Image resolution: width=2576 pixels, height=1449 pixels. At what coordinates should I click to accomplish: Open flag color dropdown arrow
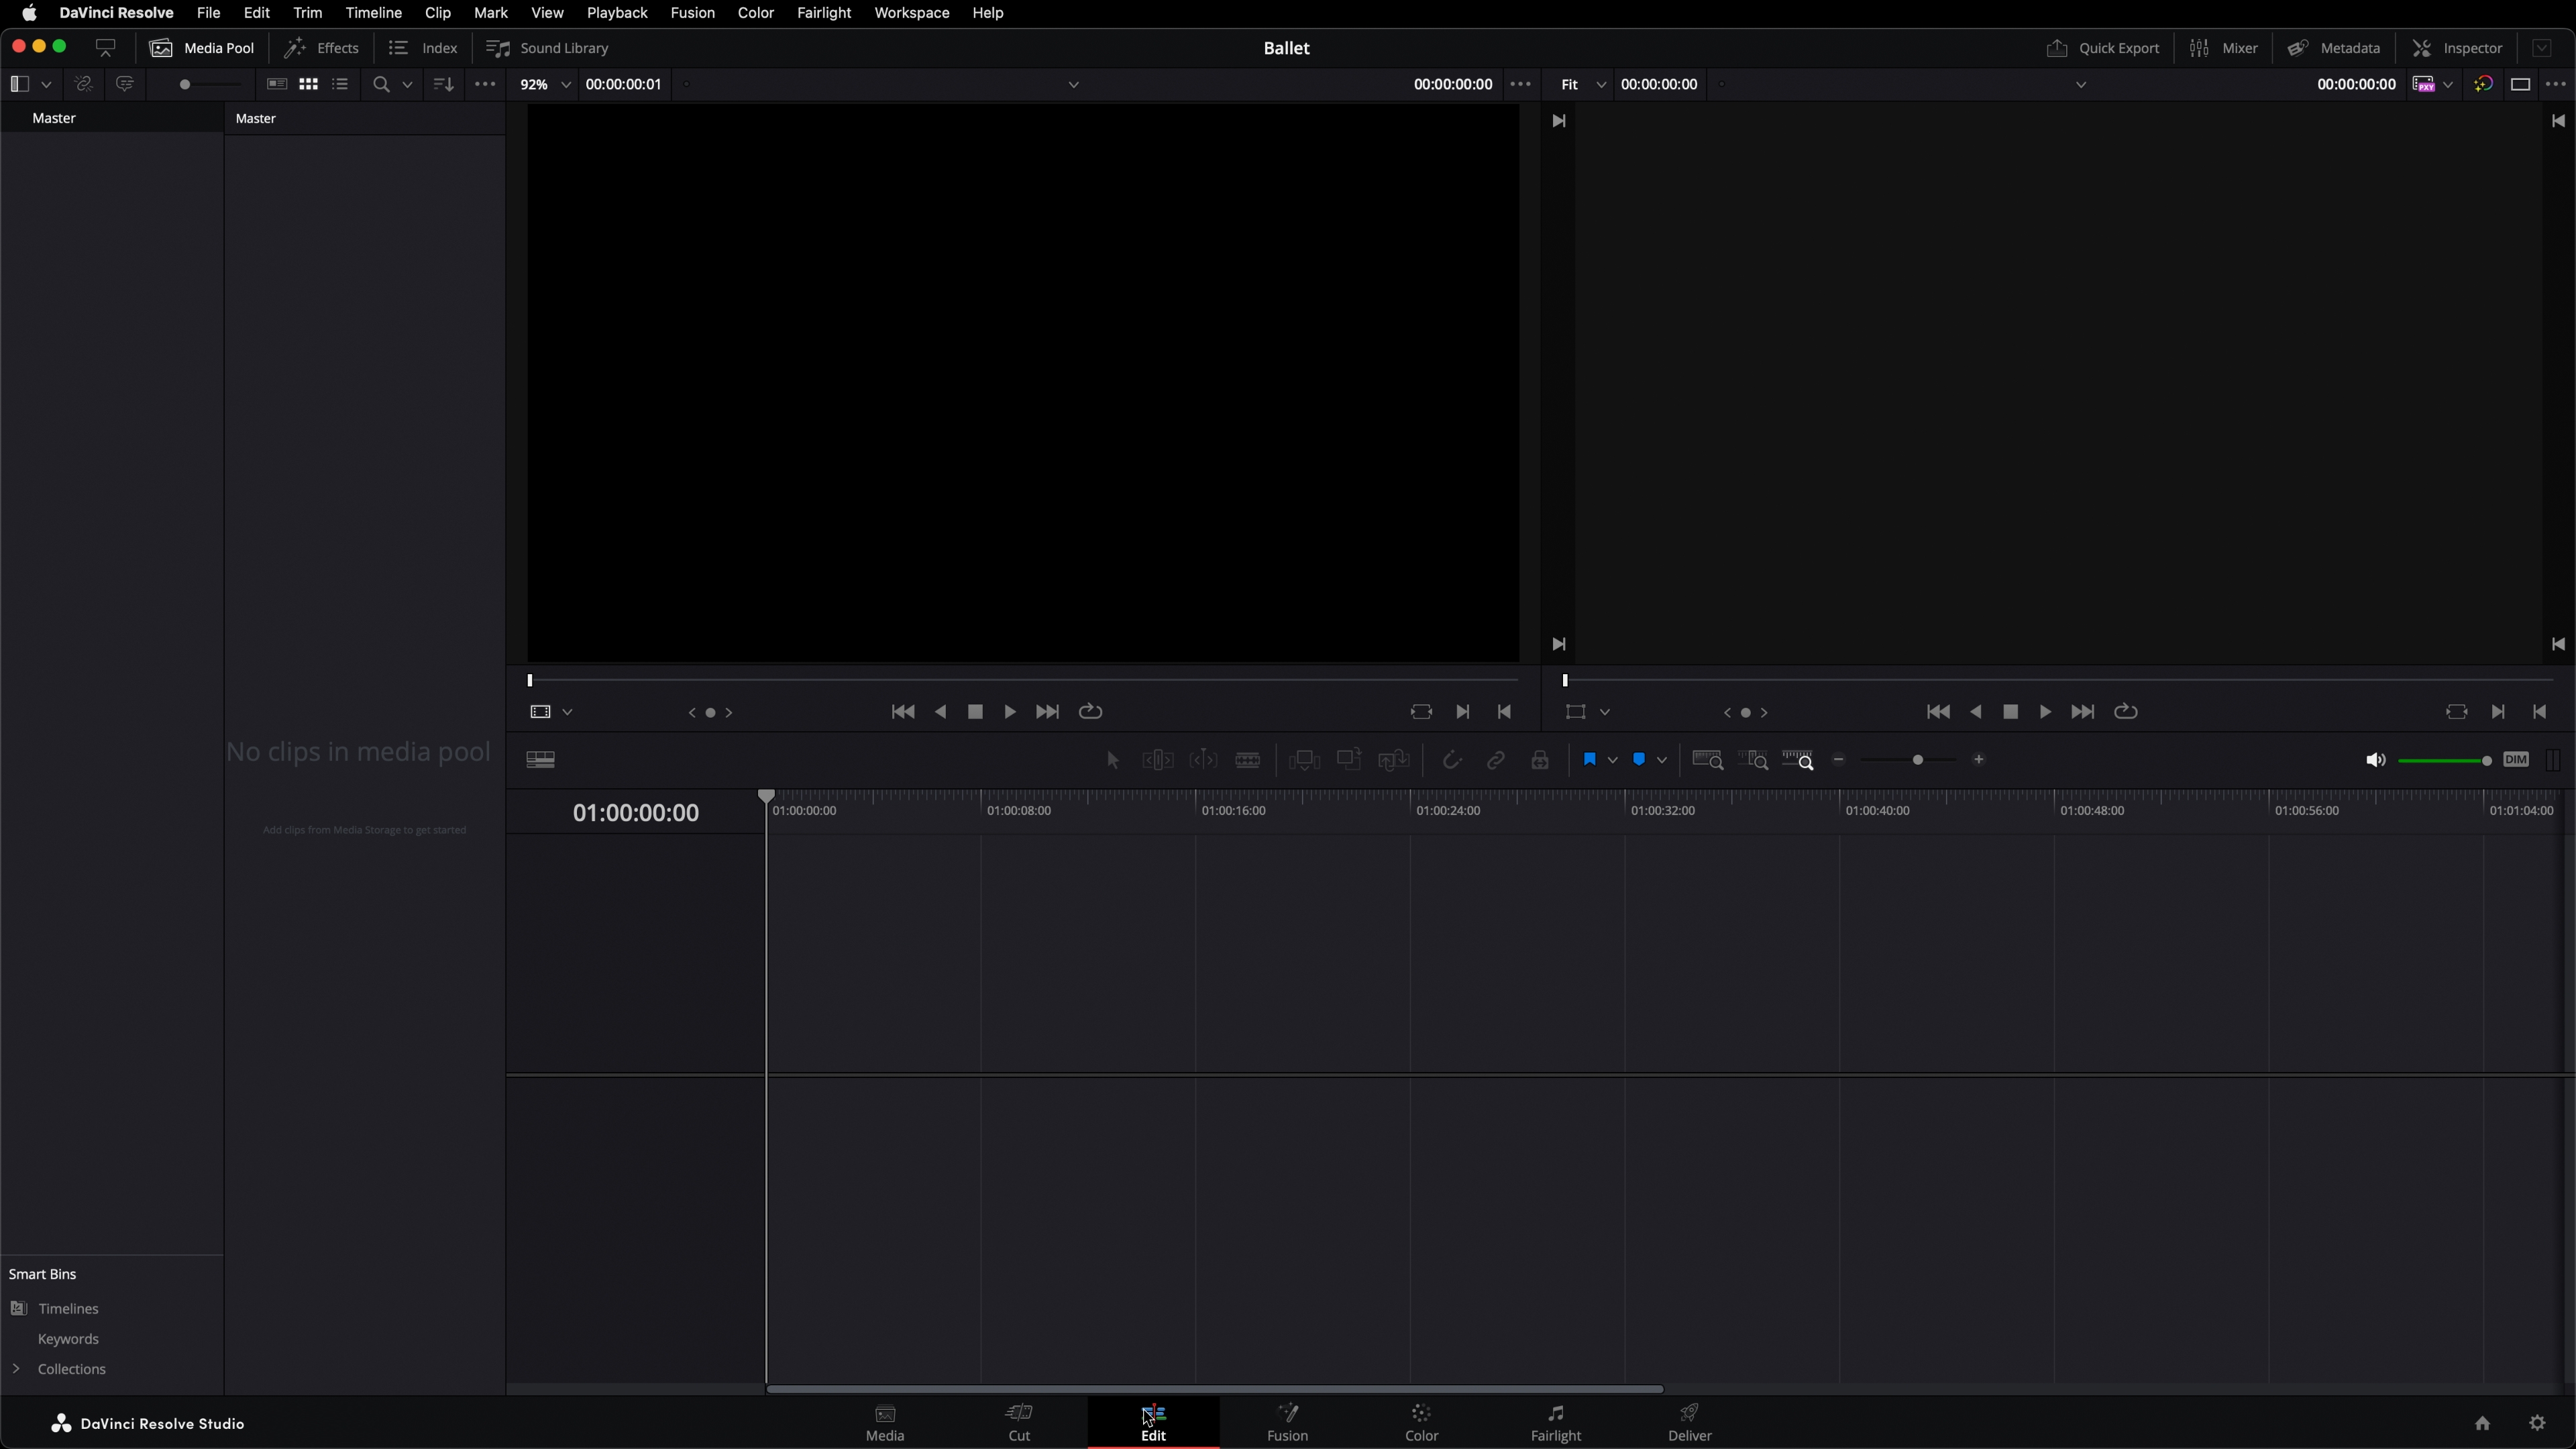coord(1612,760)
